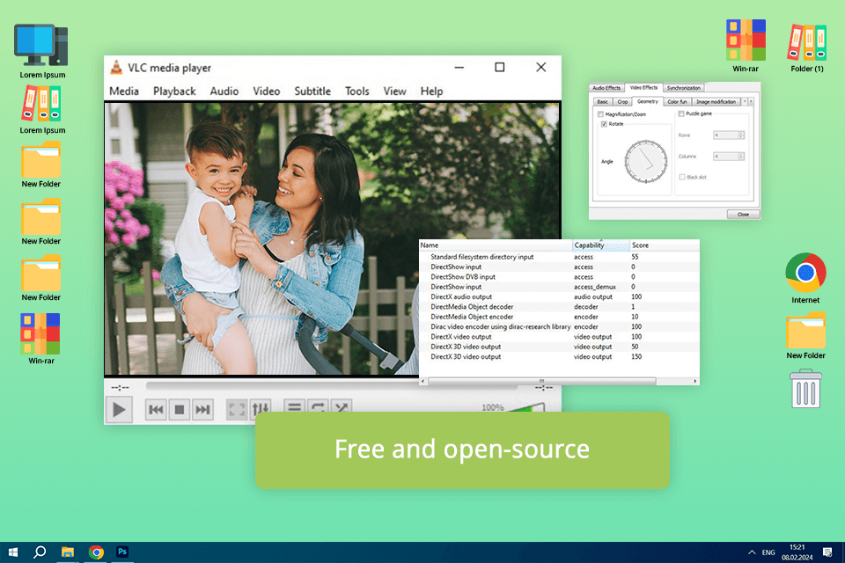Screen dimensions: 845x563
Task: Select the Crop tab
Action: pyautogui.click(x=622, y=102)
